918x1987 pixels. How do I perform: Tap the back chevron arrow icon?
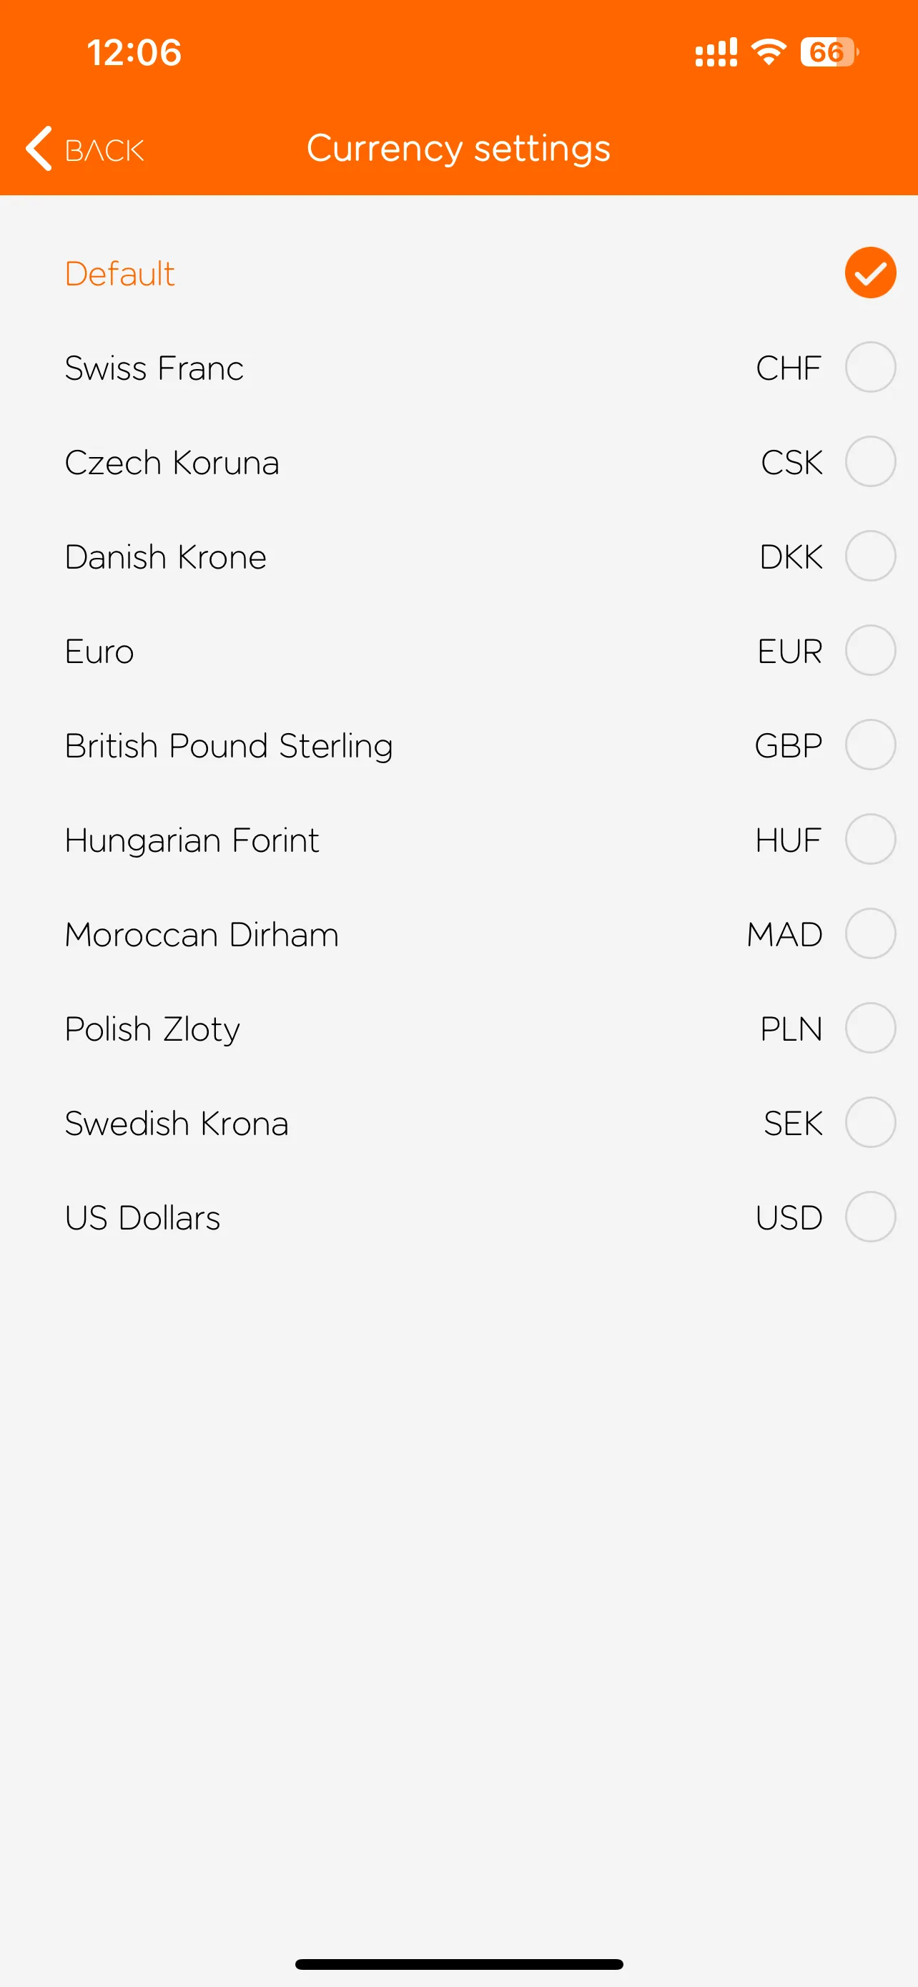tap(39, 148)
